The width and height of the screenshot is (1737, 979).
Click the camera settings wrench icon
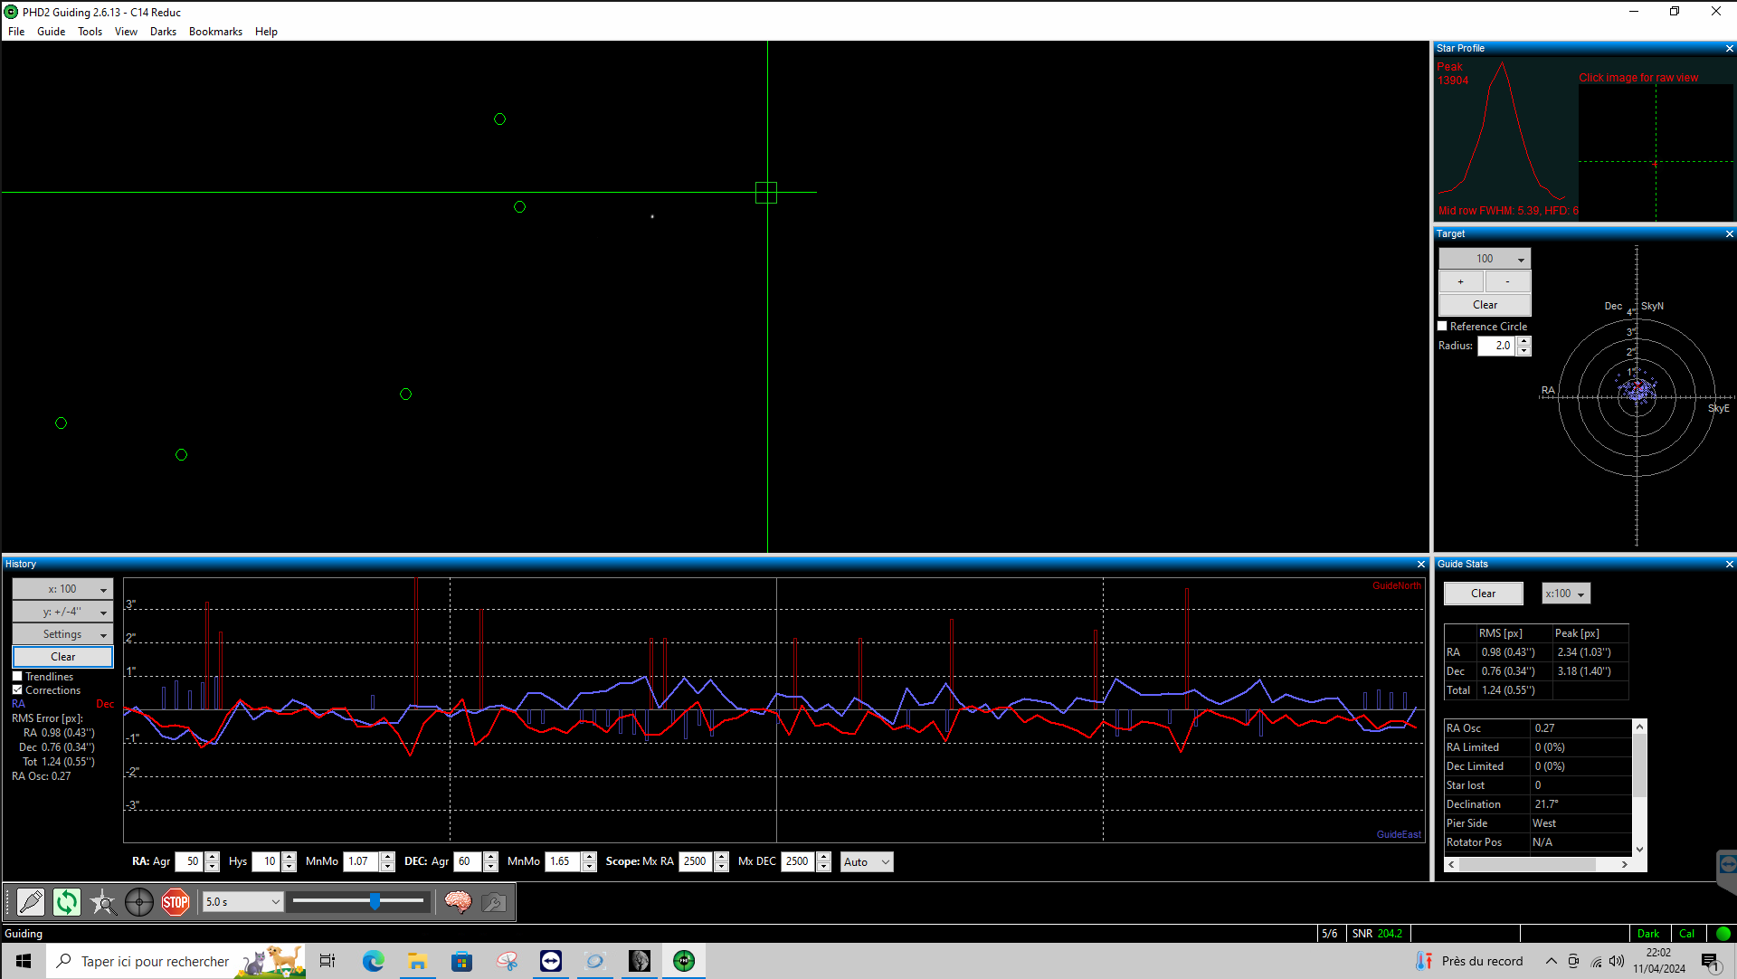point(494,902)
